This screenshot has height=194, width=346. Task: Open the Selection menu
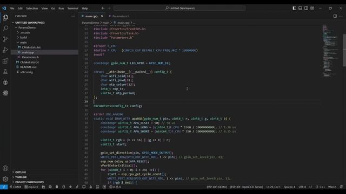[32, 8]
